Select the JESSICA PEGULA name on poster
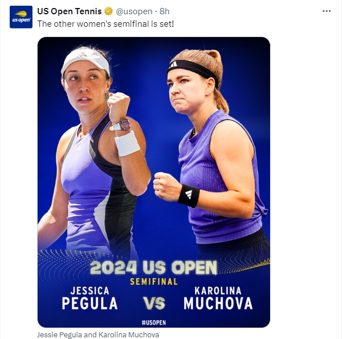The image size is (343, 339). [x=89, y=298]
